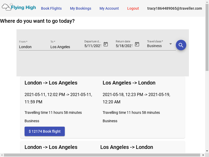Click the return date input 5/18/2021

(x=124, y=46)
